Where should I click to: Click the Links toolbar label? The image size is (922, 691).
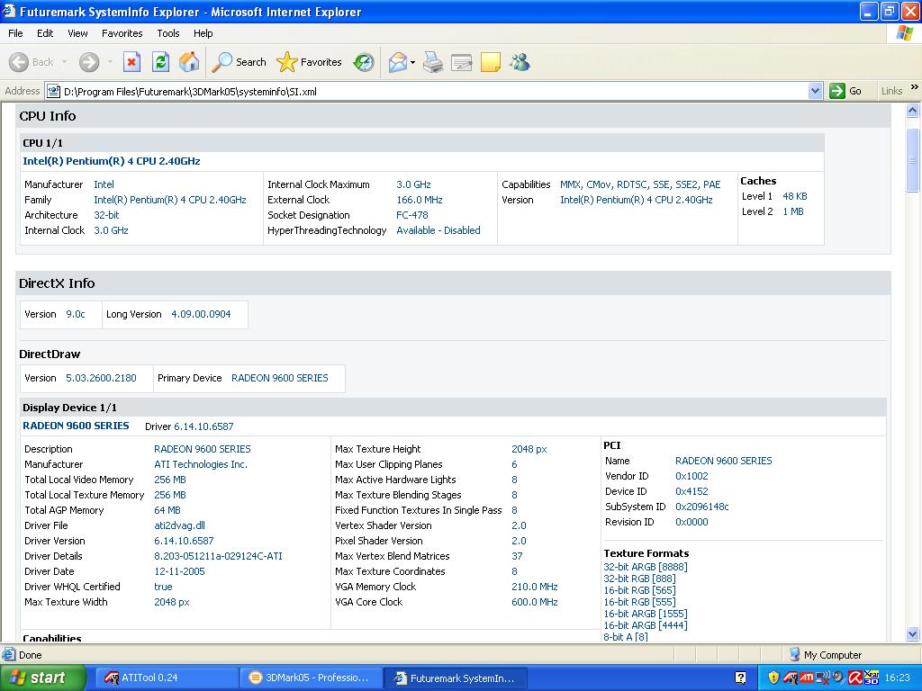[x=891, y=91]
